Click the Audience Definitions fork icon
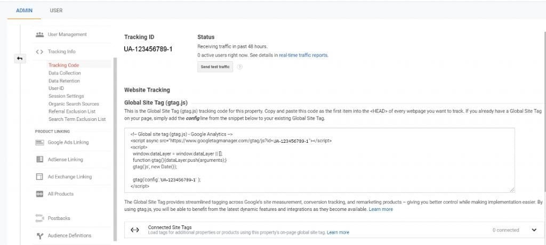The height and width of the screenshot is (245, 546). (39, 235)
